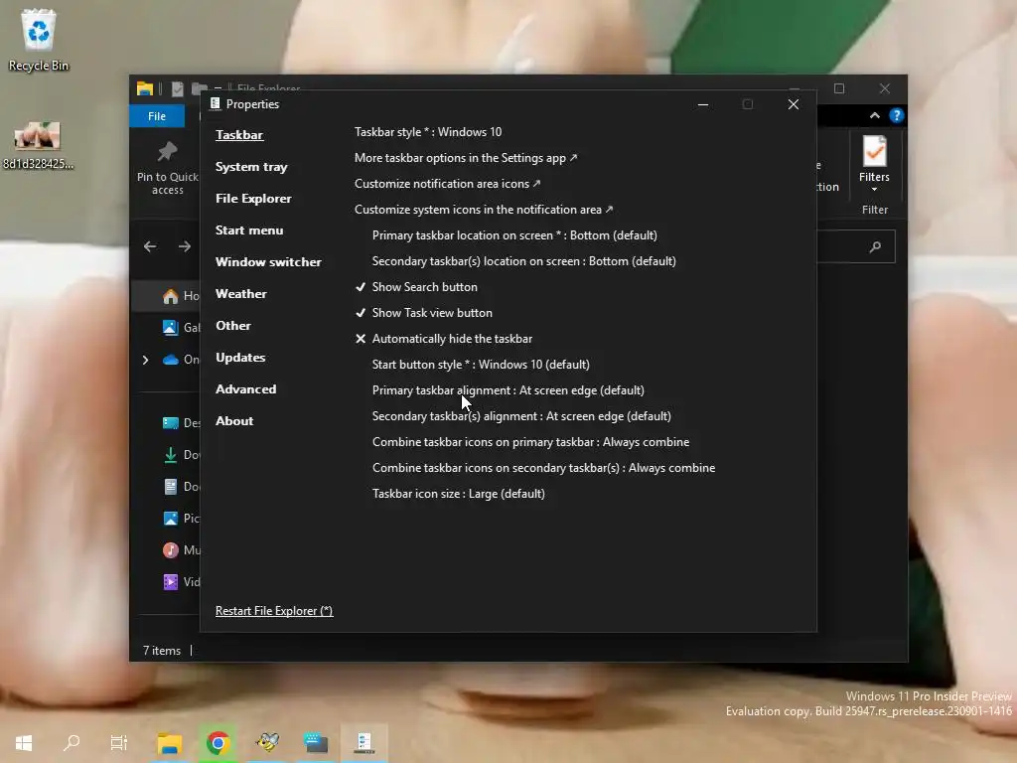Open Search from the taskbar
The width and height of the screenshot is (1017, 763).
coord(72,742)
